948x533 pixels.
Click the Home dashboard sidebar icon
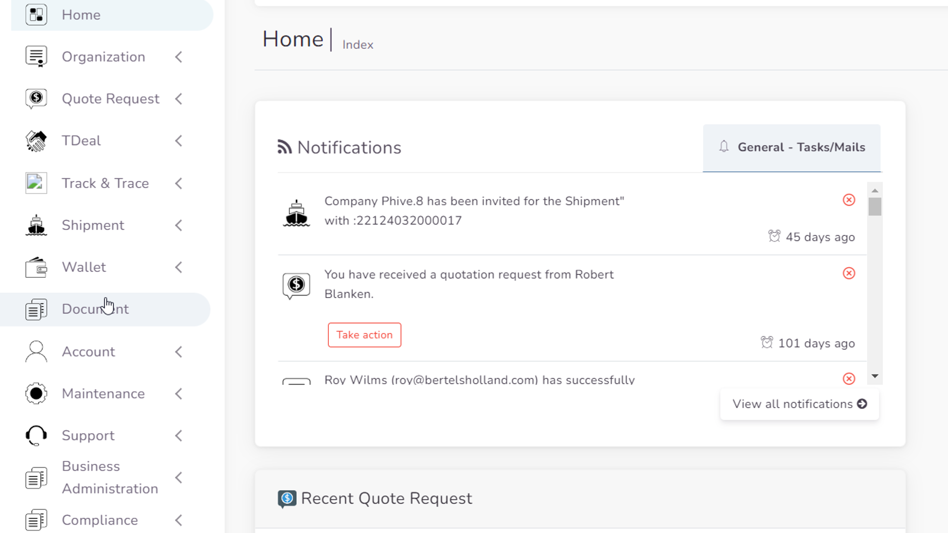coord(36,15)
